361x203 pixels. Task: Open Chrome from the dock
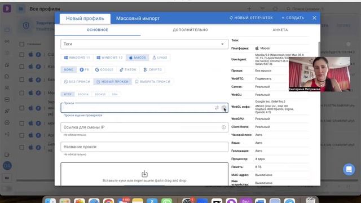[108, 201]
